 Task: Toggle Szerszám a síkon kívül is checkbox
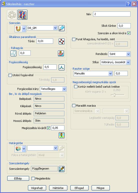pyautogui.click(x=129, y=33)
